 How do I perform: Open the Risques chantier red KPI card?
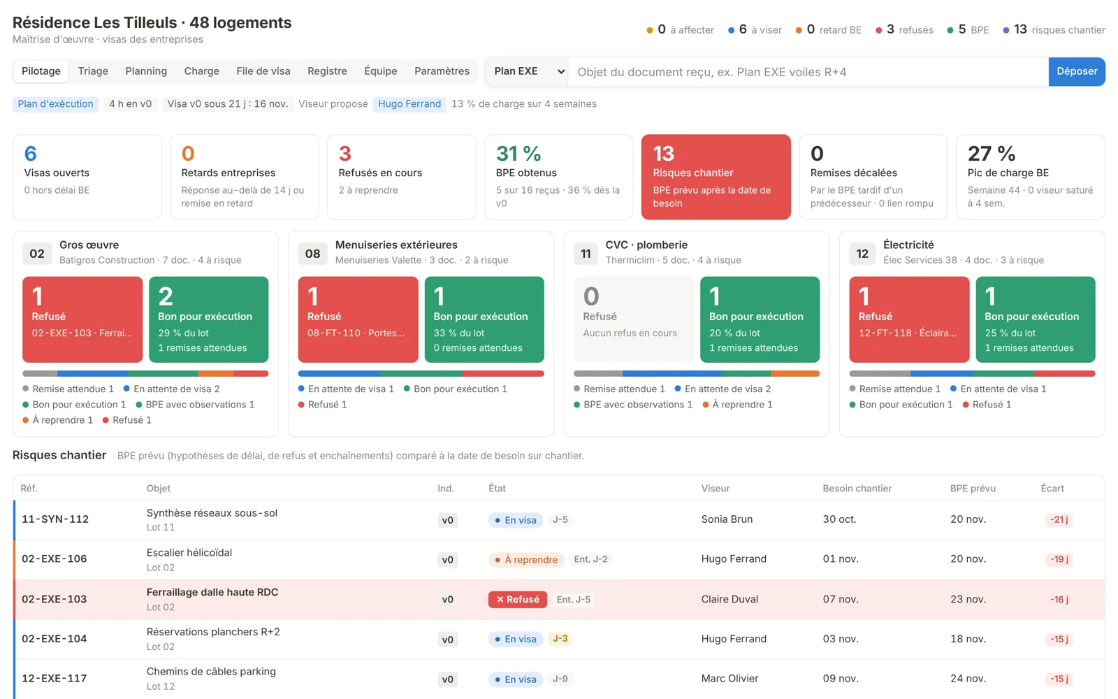[716, 177]
